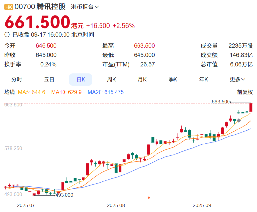Select the 周K chart tab

111,79
